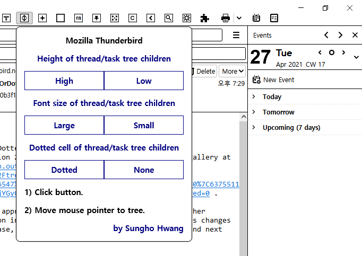Screen dimensions: 362x256
Task: Click the message pane vertical scrollbar track
Action: [243, 188]
